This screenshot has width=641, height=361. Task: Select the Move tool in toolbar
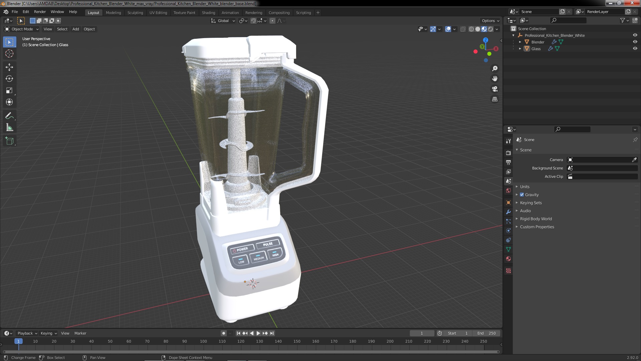[9, 67]
